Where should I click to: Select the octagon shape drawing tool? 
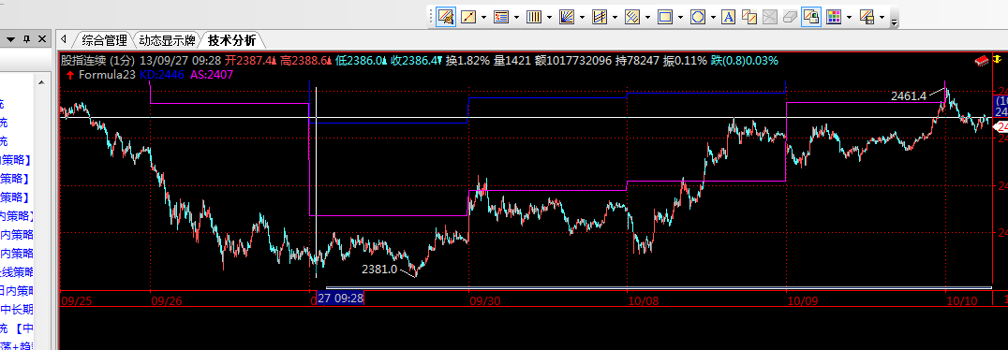point(698,17)
